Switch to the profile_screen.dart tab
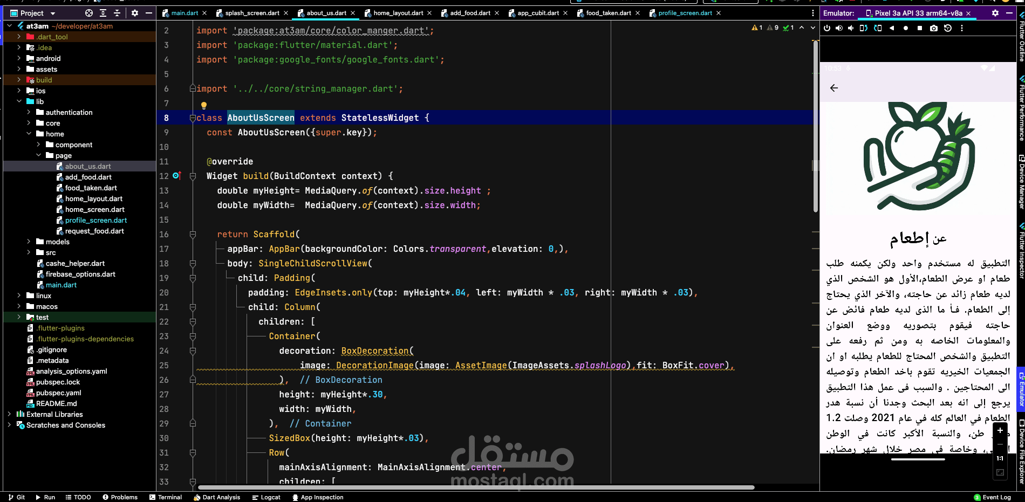 [685, 13]
